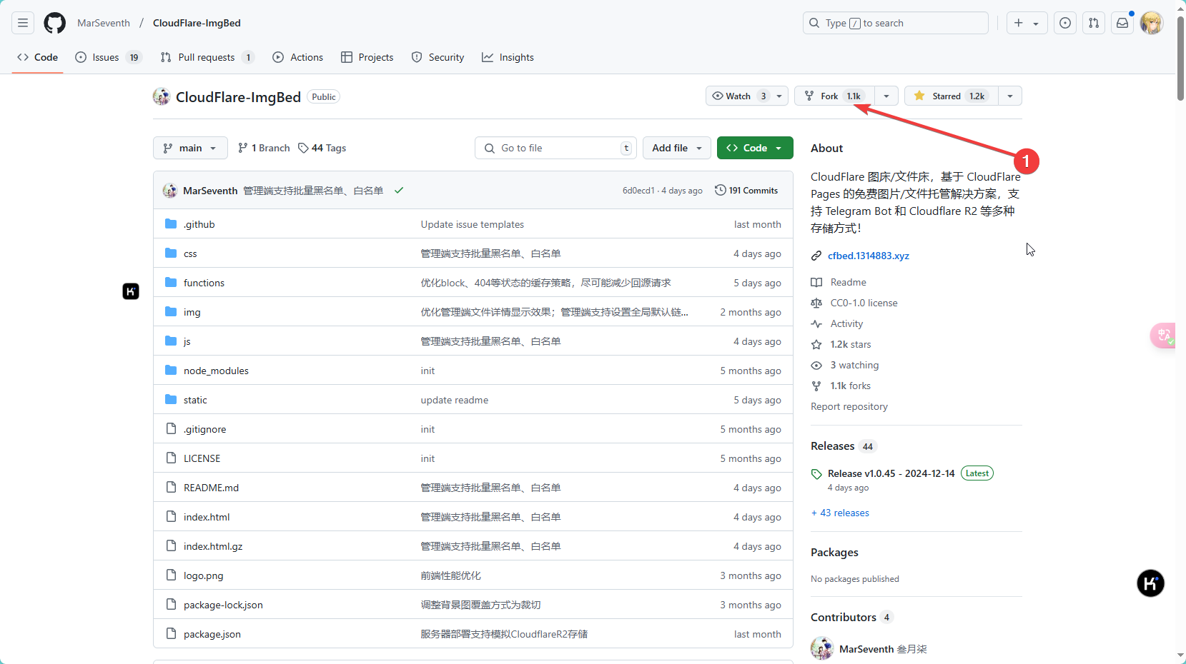Screen dimensions: 1186x664
Task: Click the translate extension floating icon
Action: pos(1165,336)
